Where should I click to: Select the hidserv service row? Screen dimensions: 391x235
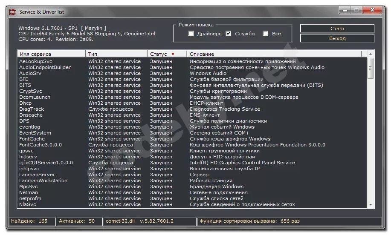click(192, 157)
